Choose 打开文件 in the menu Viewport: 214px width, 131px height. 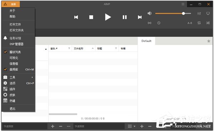coord(19,24)
